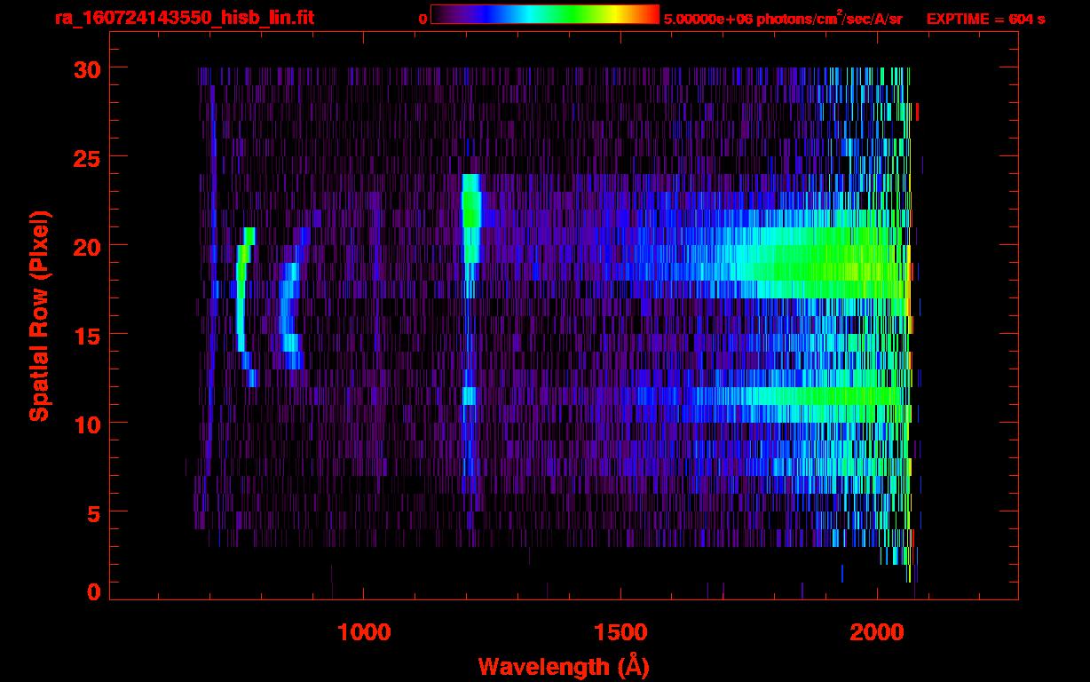Click the Wavelength (Å) axis title
This screenshot has width=1090, height=682.
point(562,666)
